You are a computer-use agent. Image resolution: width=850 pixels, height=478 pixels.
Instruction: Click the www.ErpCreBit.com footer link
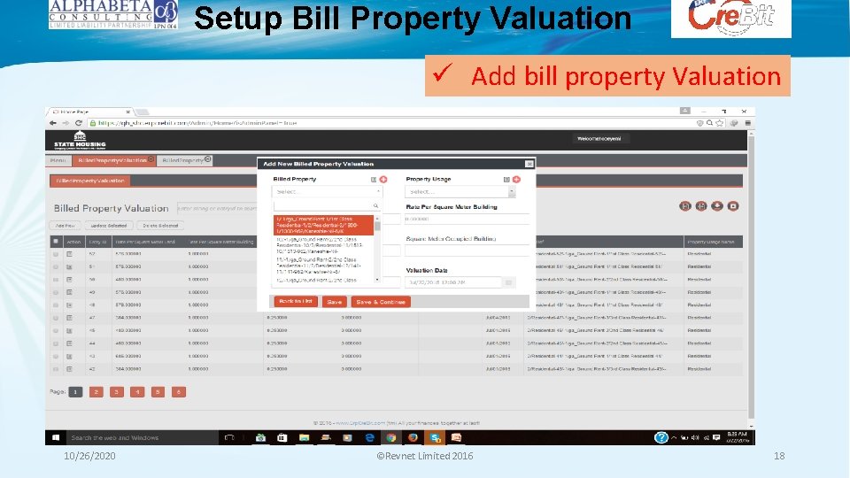pyautogui.click(x=360, y=423)
